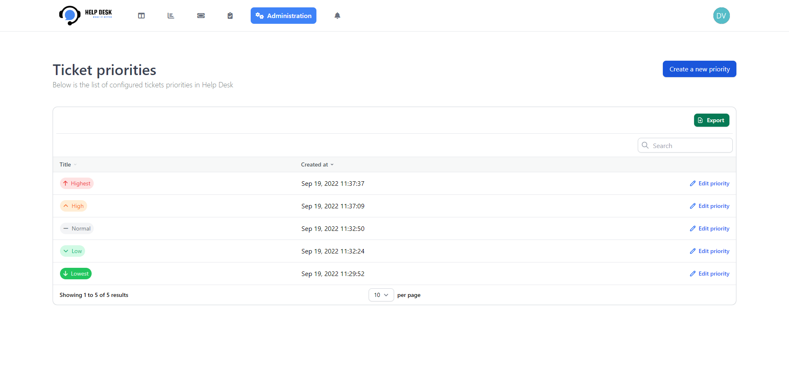Open the board columns icon in the navbar
This screenshot has height=381, width=789.
tap(141, 16)
